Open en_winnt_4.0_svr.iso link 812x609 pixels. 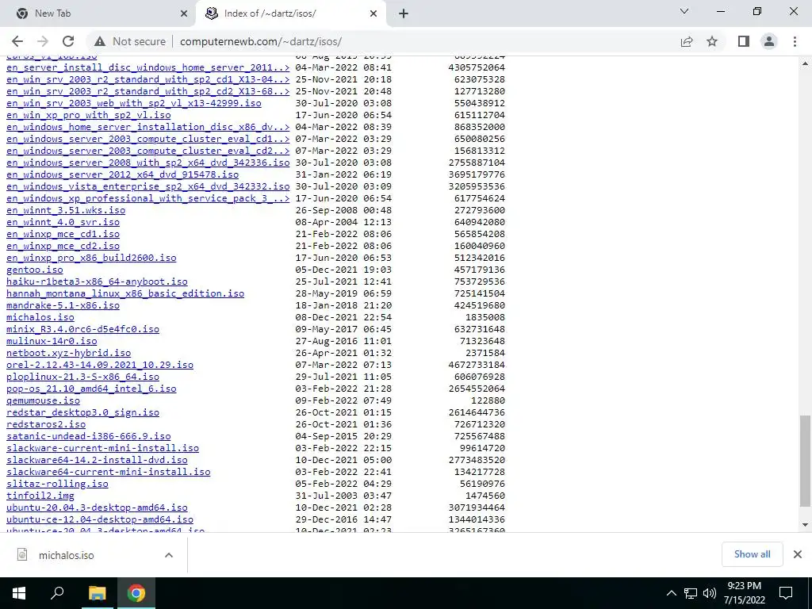pos(63,222)
